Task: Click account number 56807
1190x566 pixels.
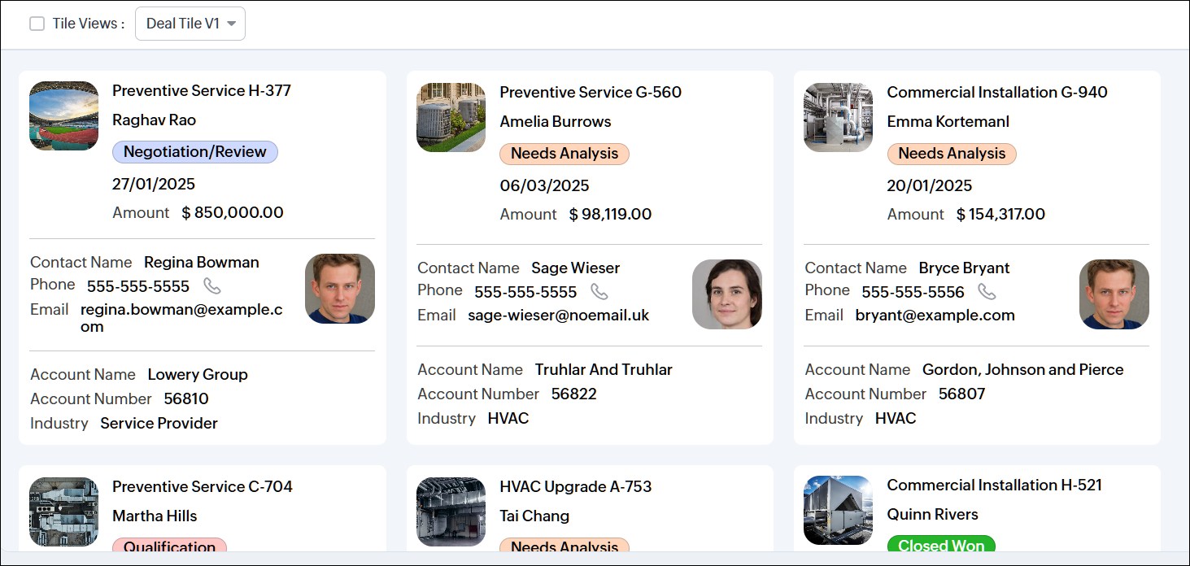Action: coord(962,394)
